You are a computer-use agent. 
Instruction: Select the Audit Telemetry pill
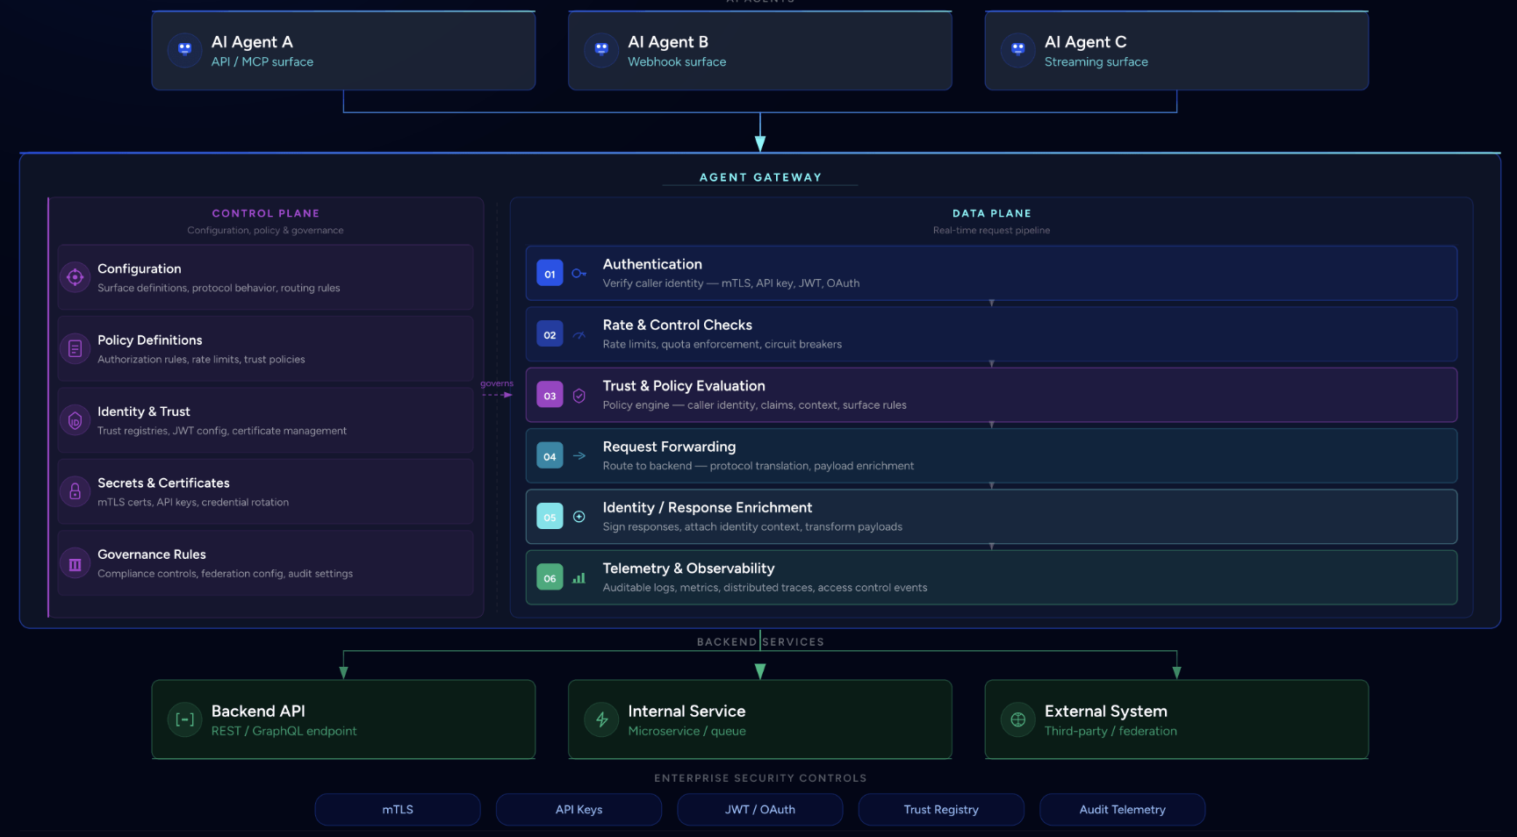coord(1122,810)
